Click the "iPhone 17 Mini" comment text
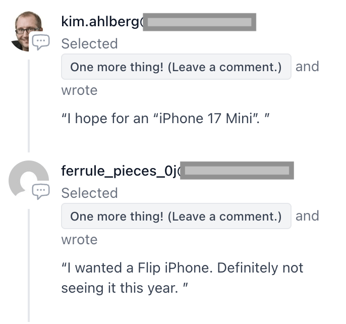 point(166,119)
